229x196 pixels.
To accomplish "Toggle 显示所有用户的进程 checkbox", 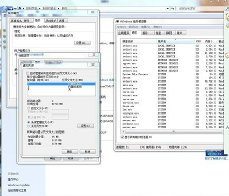I will [x=123, y=137].
